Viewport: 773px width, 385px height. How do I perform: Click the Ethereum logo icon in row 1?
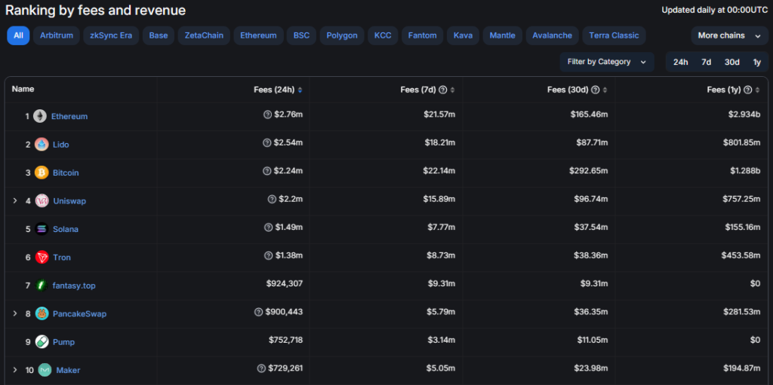tap(39, 116)
